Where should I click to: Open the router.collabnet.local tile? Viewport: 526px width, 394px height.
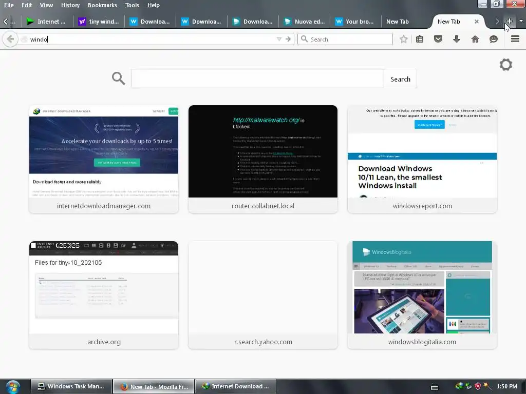click(262, 159)
